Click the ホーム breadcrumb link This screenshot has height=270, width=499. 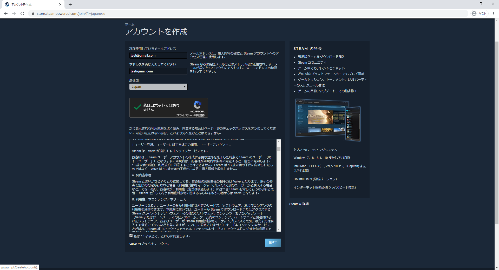pyautogui.click(x=130, y=24)
